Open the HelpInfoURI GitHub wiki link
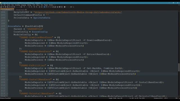 pos(78,12)
